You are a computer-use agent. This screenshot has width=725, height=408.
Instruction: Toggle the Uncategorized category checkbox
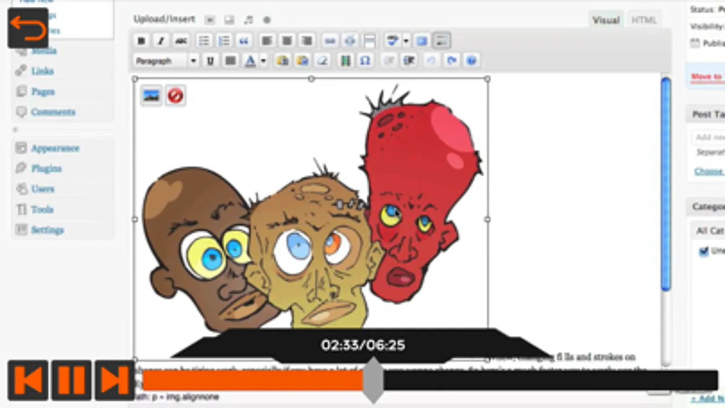pos(704,251)
